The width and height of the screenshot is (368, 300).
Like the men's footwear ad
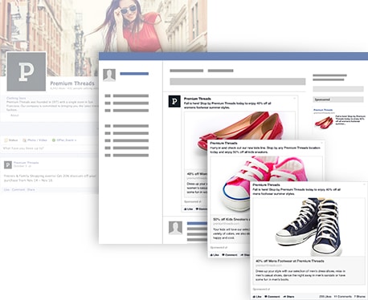coord(257,297)
